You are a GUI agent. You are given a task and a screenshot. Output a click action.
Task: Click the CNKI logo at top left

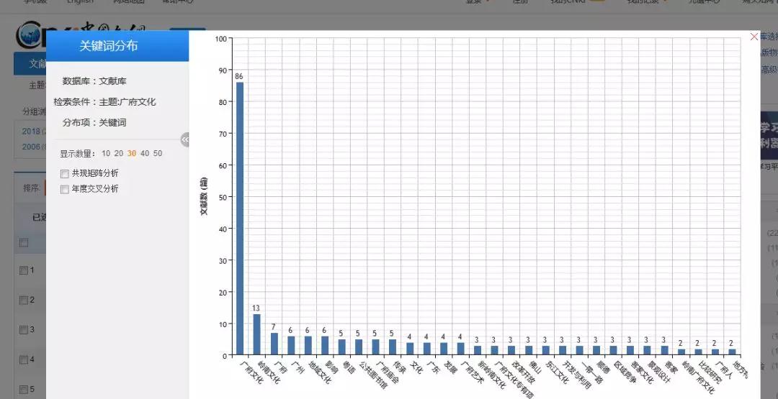pos(30,34)
